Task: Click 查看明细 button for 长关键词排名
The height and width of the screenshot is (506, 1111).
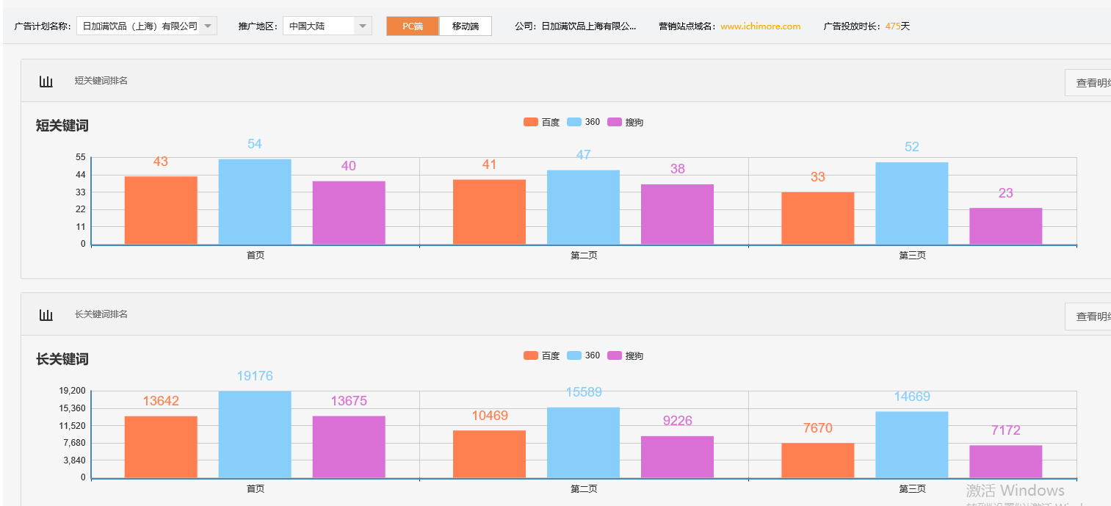Action: 1090,317
